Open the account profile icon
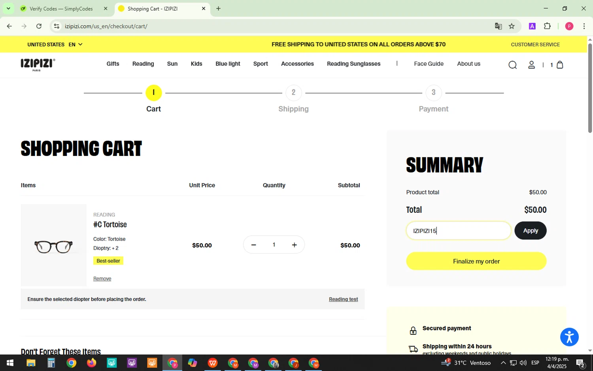Viewport: 593px width, 371px height. [x=531, y=65]
